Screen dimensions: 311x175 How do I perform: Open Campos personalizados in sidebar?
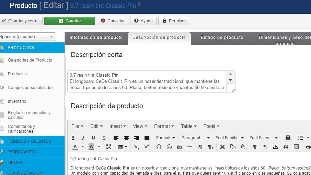pos(31,88)
